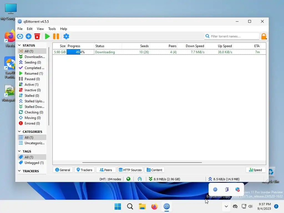Open the Trackers tab
The image size is (284, 213).
pyautogui.click(x=84, y=170)
